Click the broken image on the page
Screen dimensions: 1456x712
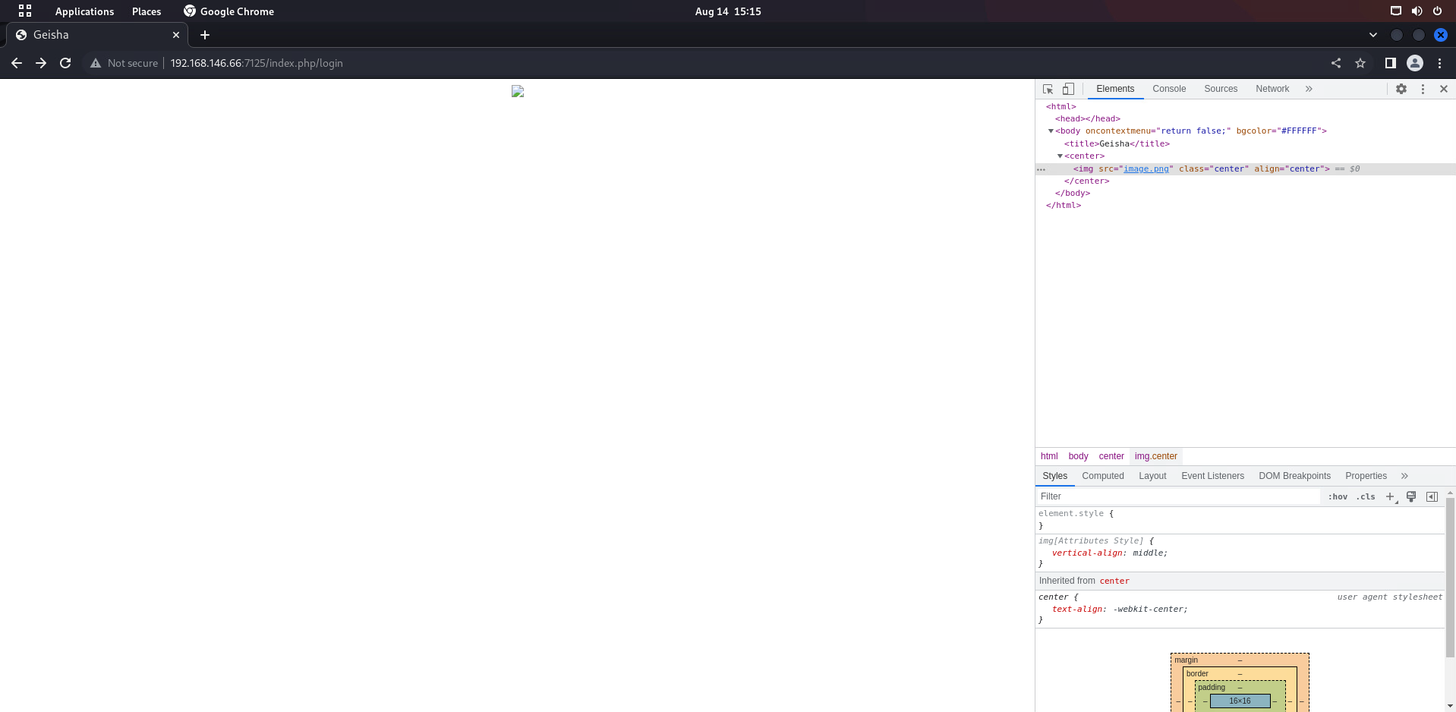tap(518, 91)
